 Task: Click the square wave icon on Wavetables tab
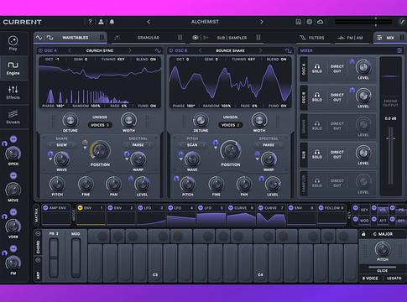50,38
